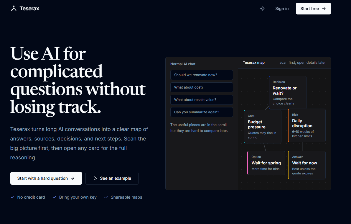Toggle the light/dark theme sun icon
The image size is (351, 224).
click(x=262, y=9)
